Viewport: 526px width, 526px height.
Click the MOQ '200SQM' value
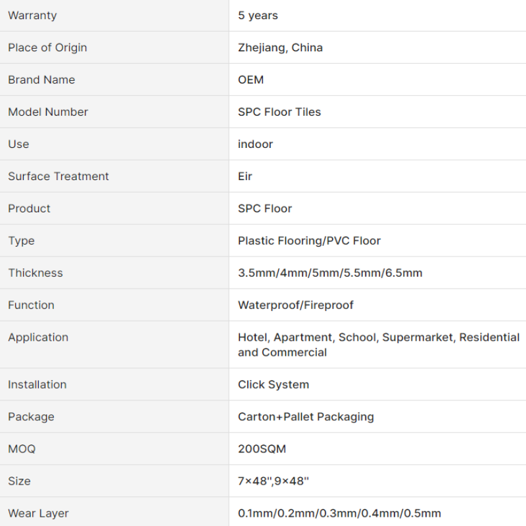click(x=262, y=449)
